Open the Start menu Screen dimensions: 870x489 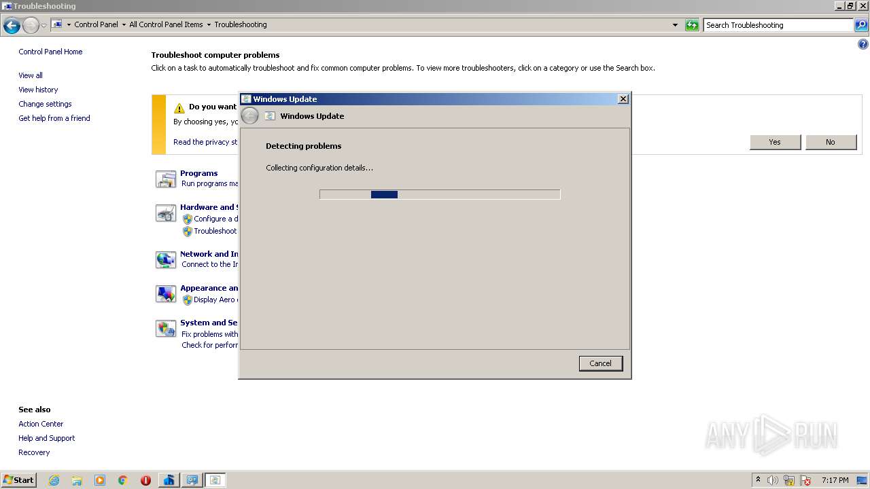pos(18,480)
